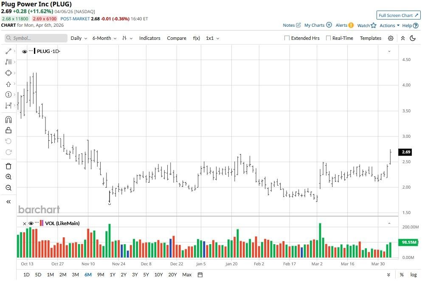422x281 pixels.
Task: Open PLUG series more options dots
Action: coord(31,50)
